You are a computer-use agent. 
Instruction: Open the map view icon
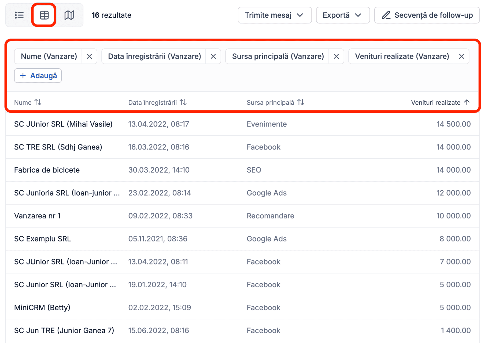pos(69,15)
